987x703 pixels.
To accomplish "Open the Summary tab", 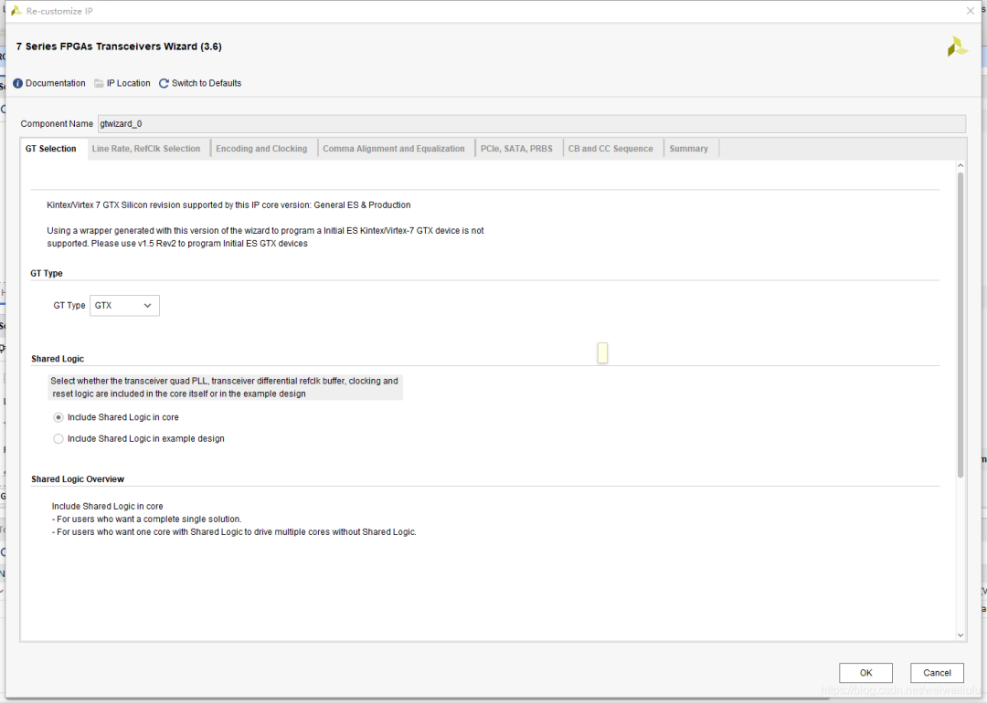I will [689, 149].
